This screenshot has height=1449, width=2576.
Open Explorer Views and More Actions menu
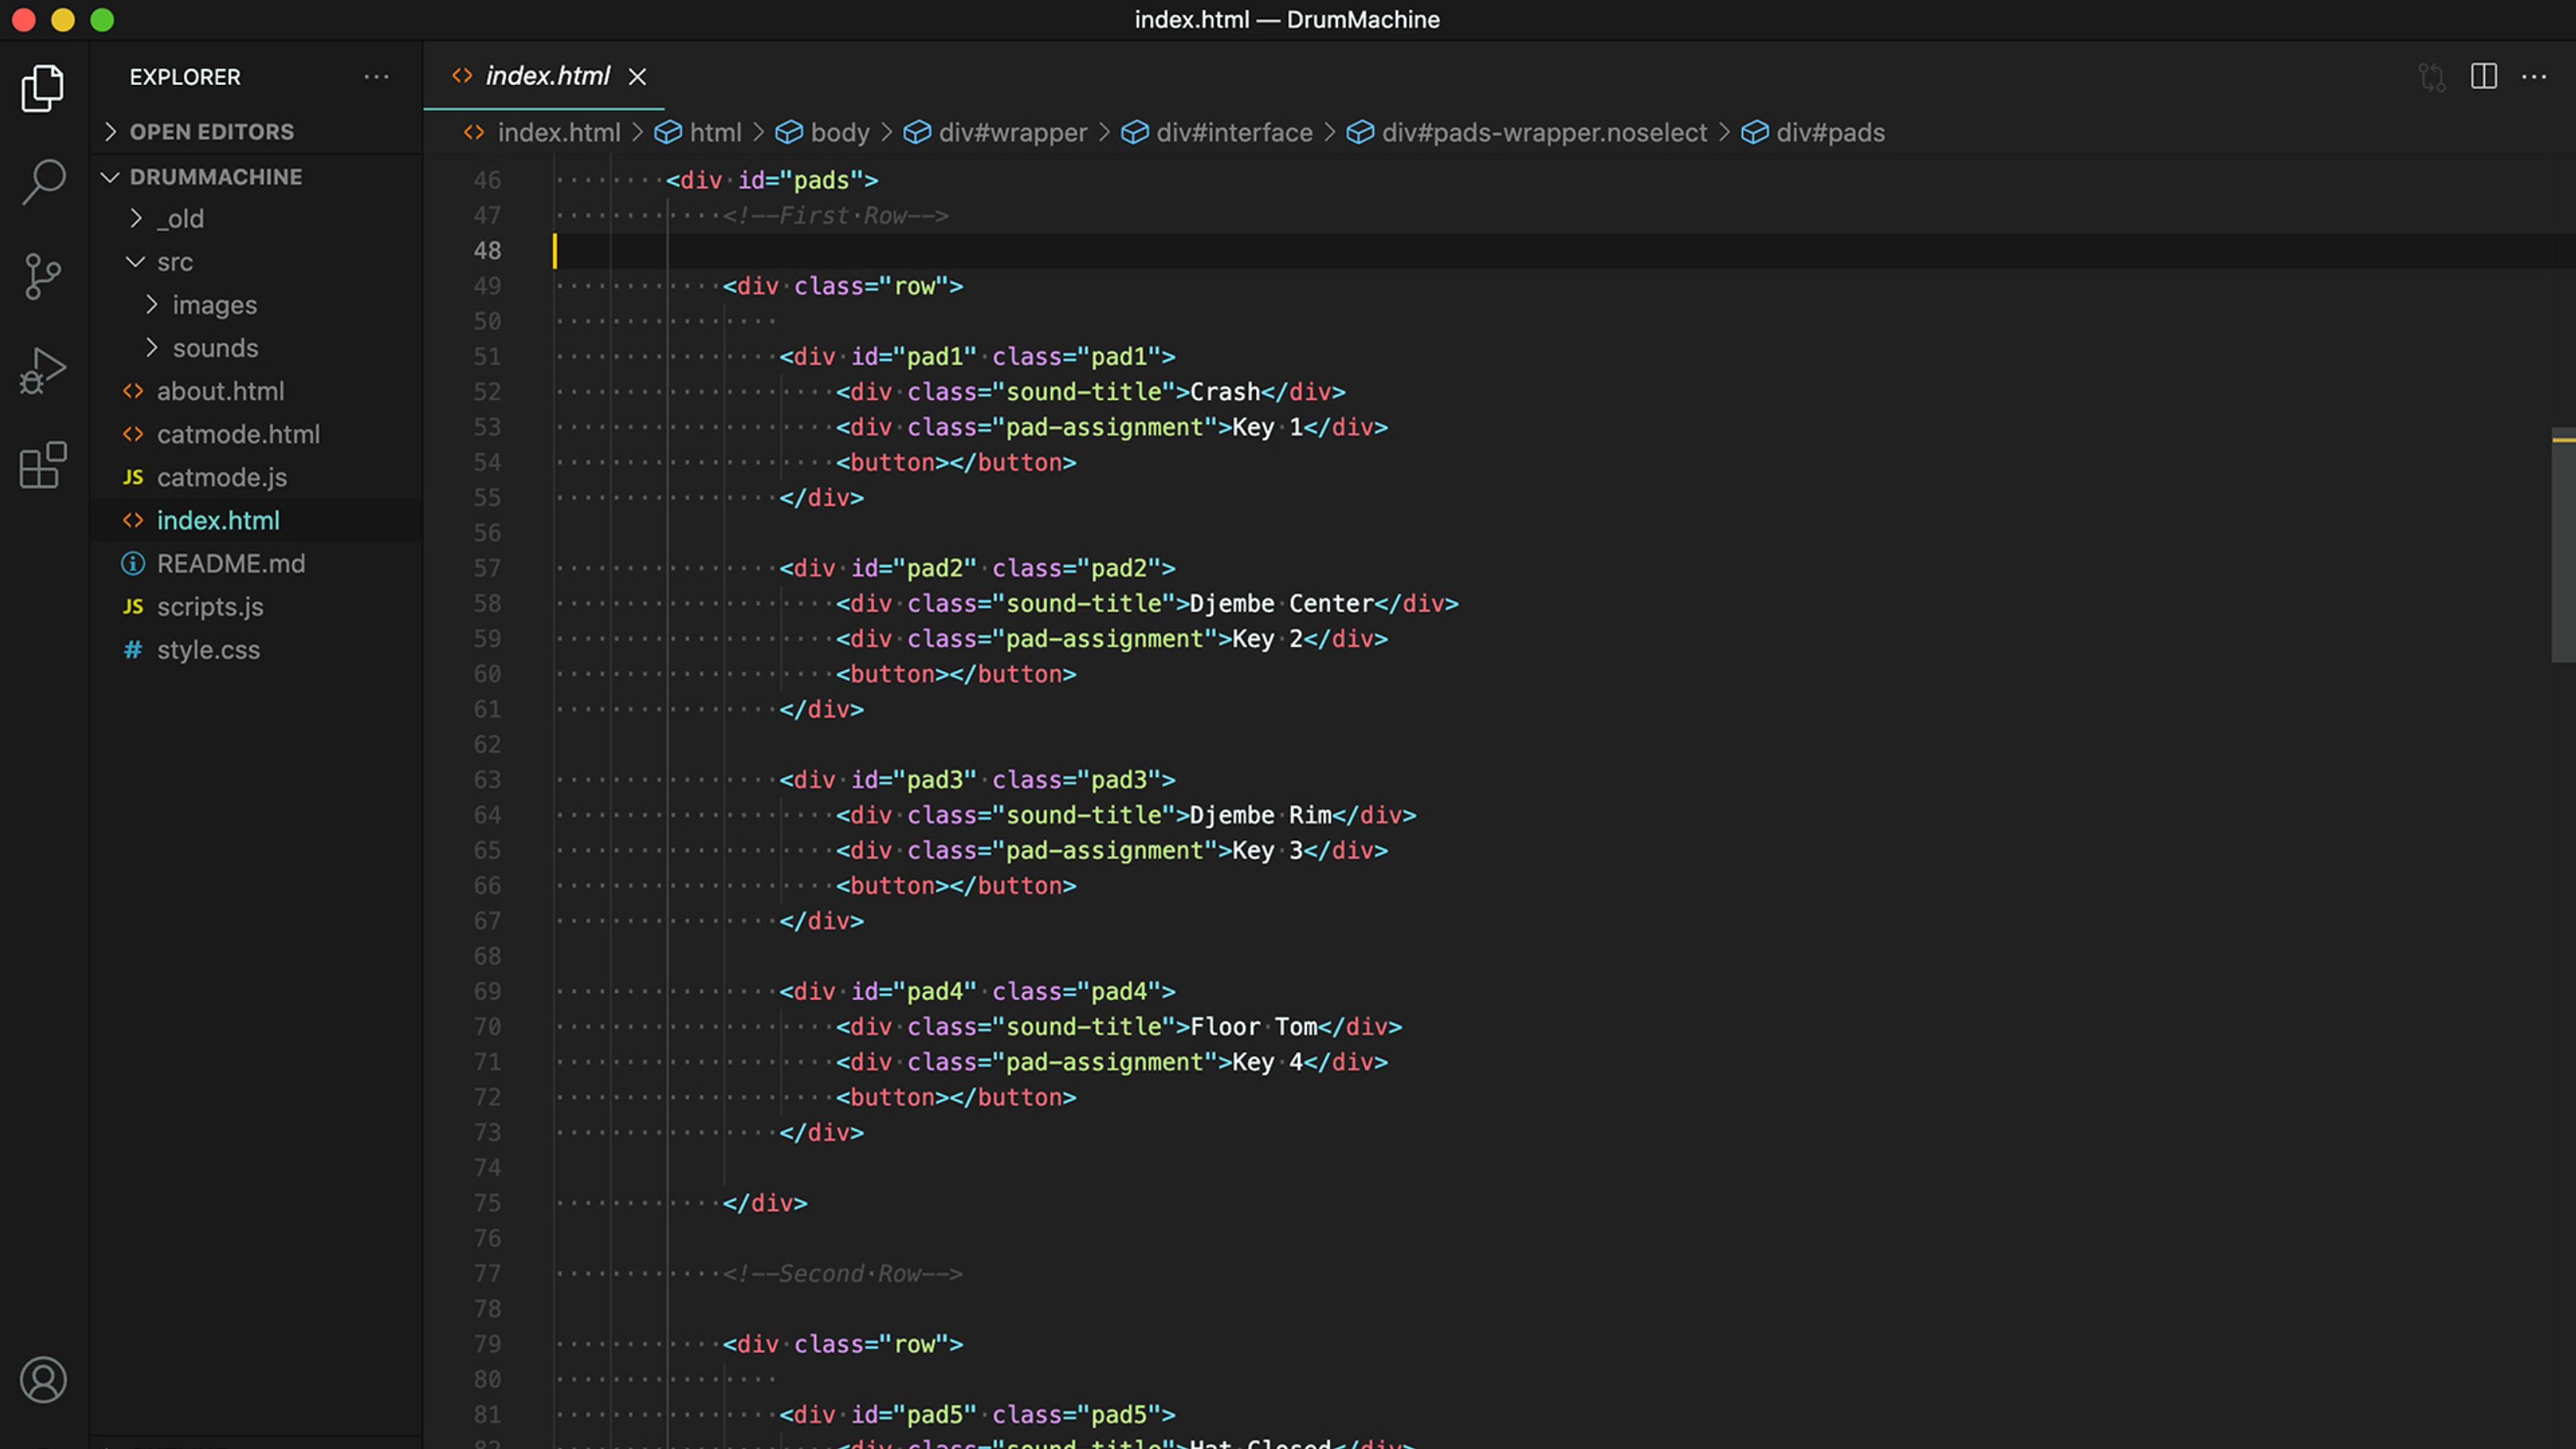pyautogui.click(x=376, y=77)
